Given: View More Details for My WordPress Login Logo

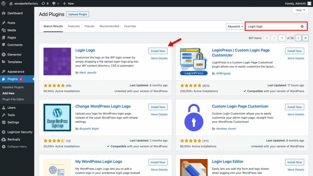Looking at the screenshot, I should click(x=159, y=170).
